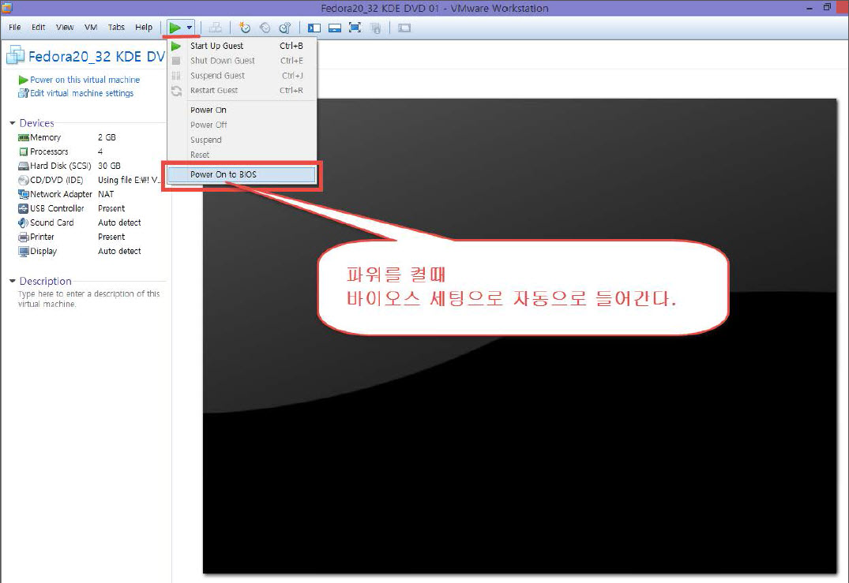The width and height of the screenshot is (849, 583).
Task: Click the Send Ctrl+Alt+Del toolbar icon
Action: coord(216,28)
